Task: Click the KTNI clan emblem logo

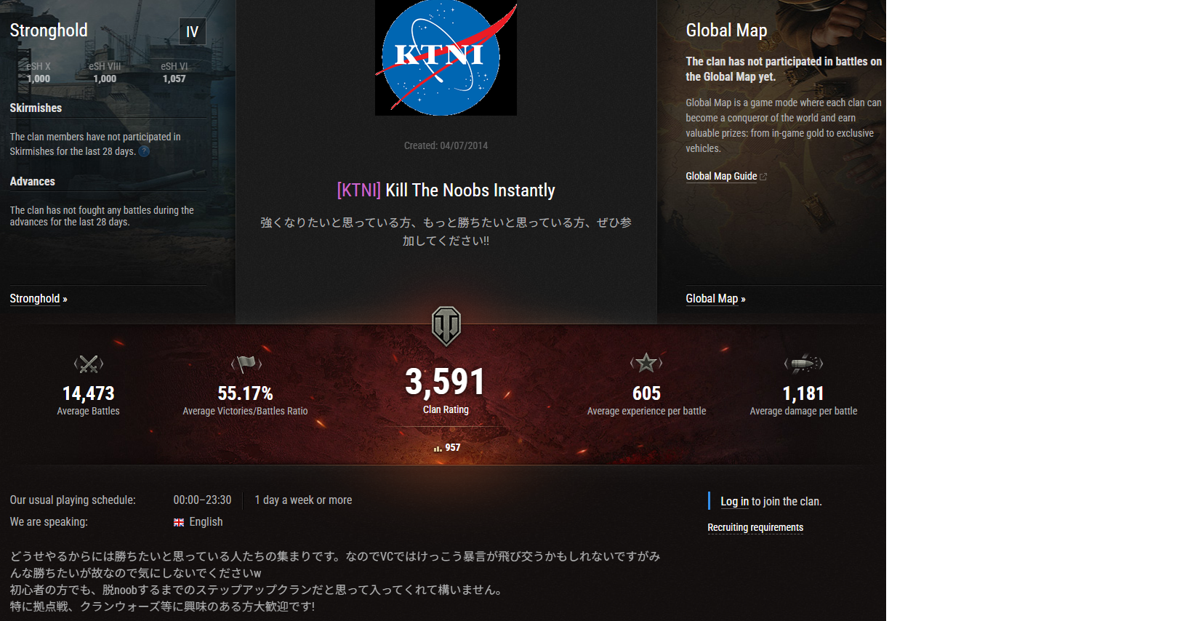Action: pyautogui.click(x=446, y=57)
